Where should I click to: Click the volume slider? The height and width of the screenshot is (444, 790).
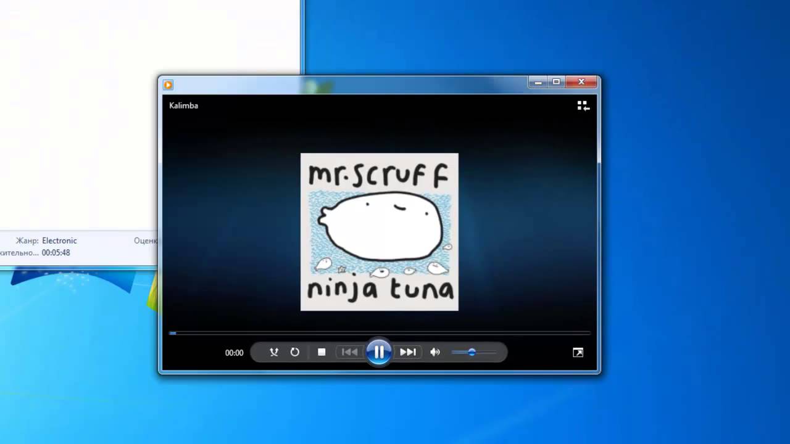click(473, 352)
